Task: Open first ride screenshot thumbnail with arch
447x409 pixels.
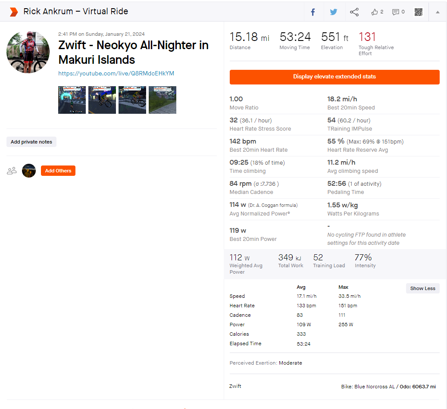Action: coord(72,100)
